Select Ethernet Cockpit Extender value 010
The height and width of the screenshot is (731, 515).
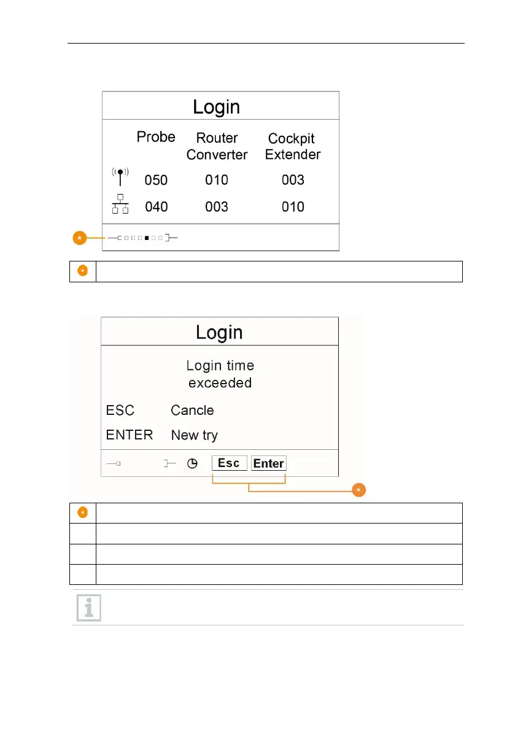(x=293, y=206)
